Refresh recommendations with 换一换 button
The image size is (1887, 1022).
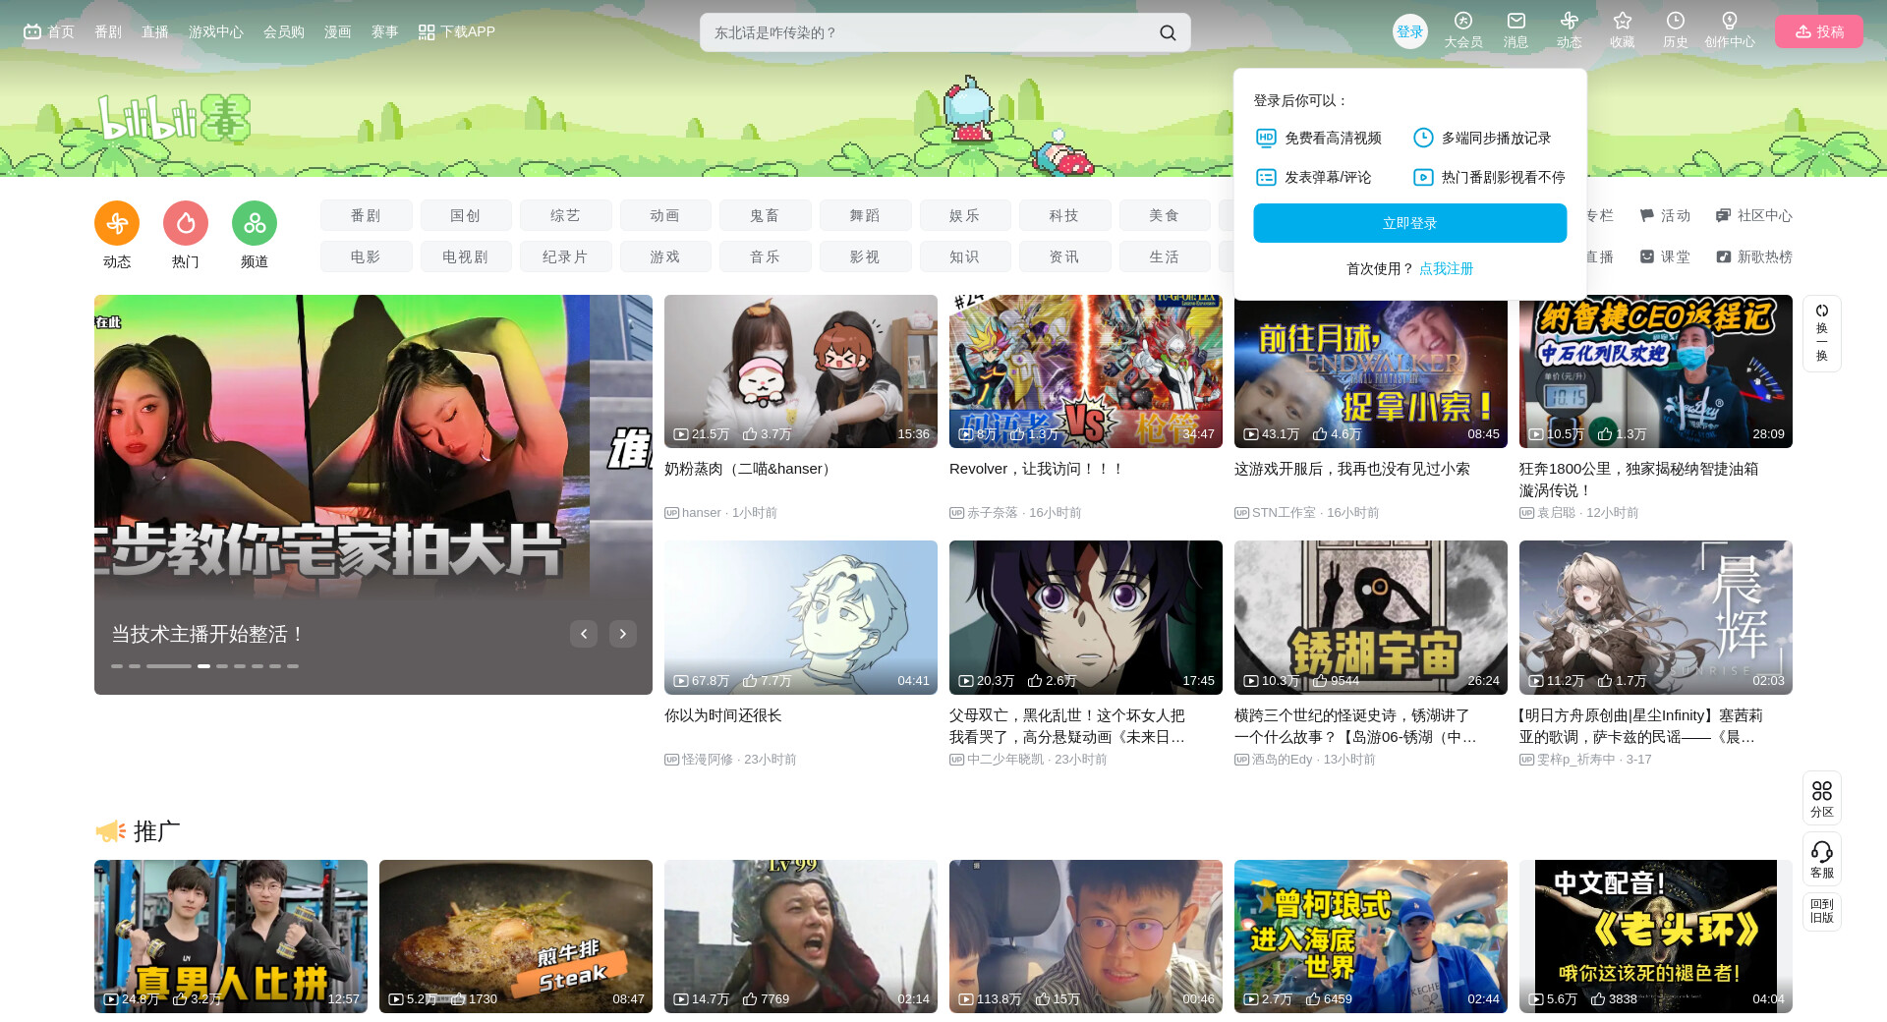tap(1821, 333)
